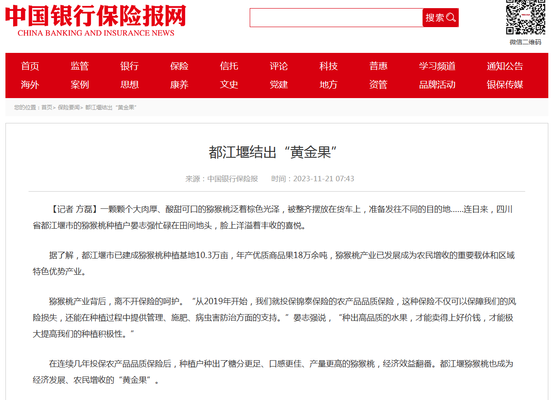Image resolution: width=556 pixels, height=400 pixels.
Task: Click the China Banking and Insurance News logo
Action: [96, 20]
